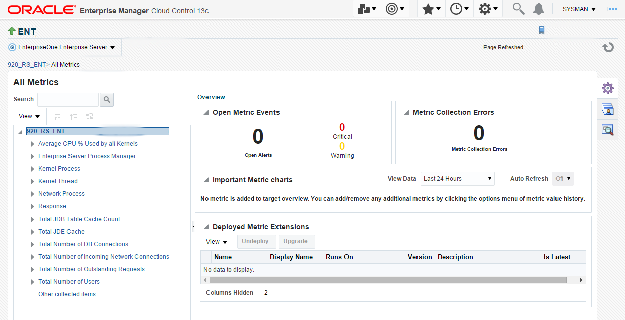Screen dimensions: 625x320
Task: Click the notifications bell icon
Action: [x=539, y=9]
